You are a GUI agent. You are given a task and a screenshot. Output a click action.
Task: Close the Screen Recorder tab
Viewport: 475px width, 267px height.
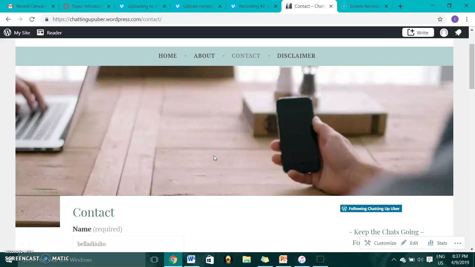[386, 6]
